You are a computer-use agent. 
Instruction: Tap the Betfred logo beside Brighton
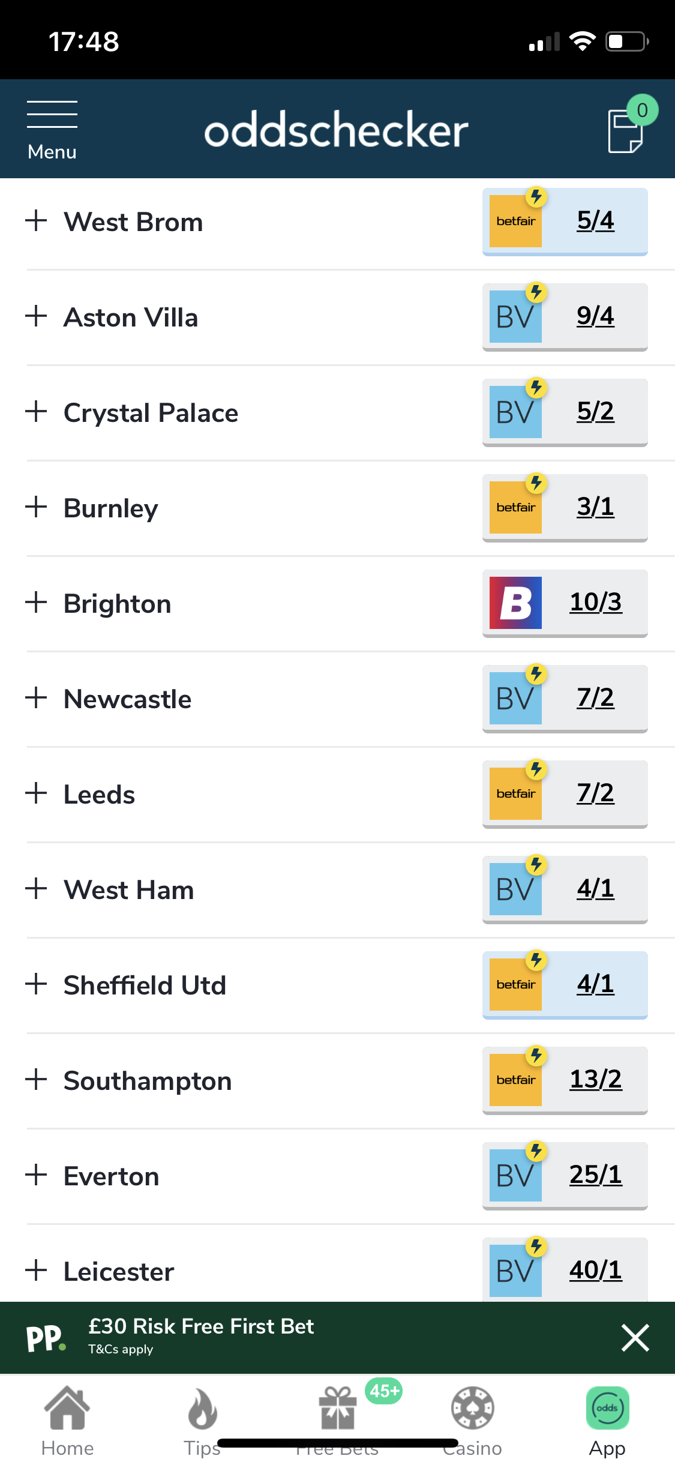click(x=515, y=603)
